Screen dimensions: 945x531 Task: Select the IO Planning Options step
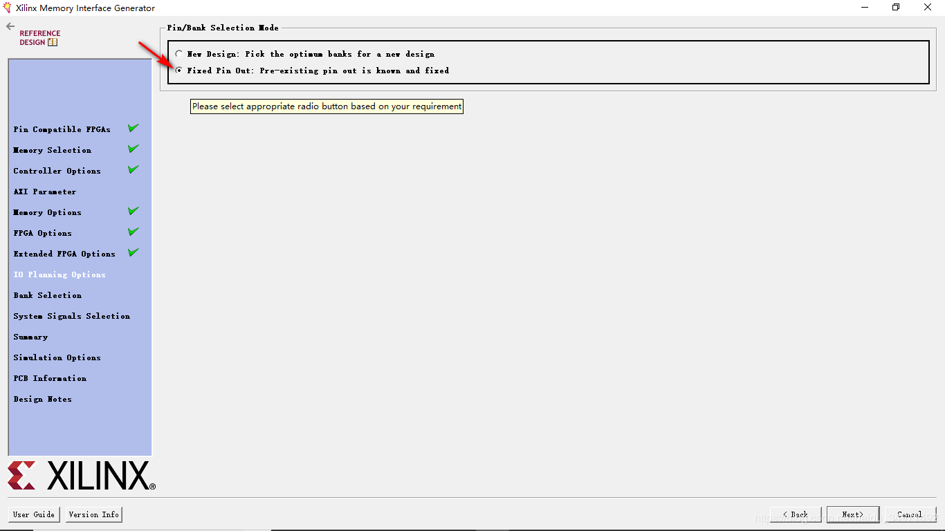click(59, 274)
